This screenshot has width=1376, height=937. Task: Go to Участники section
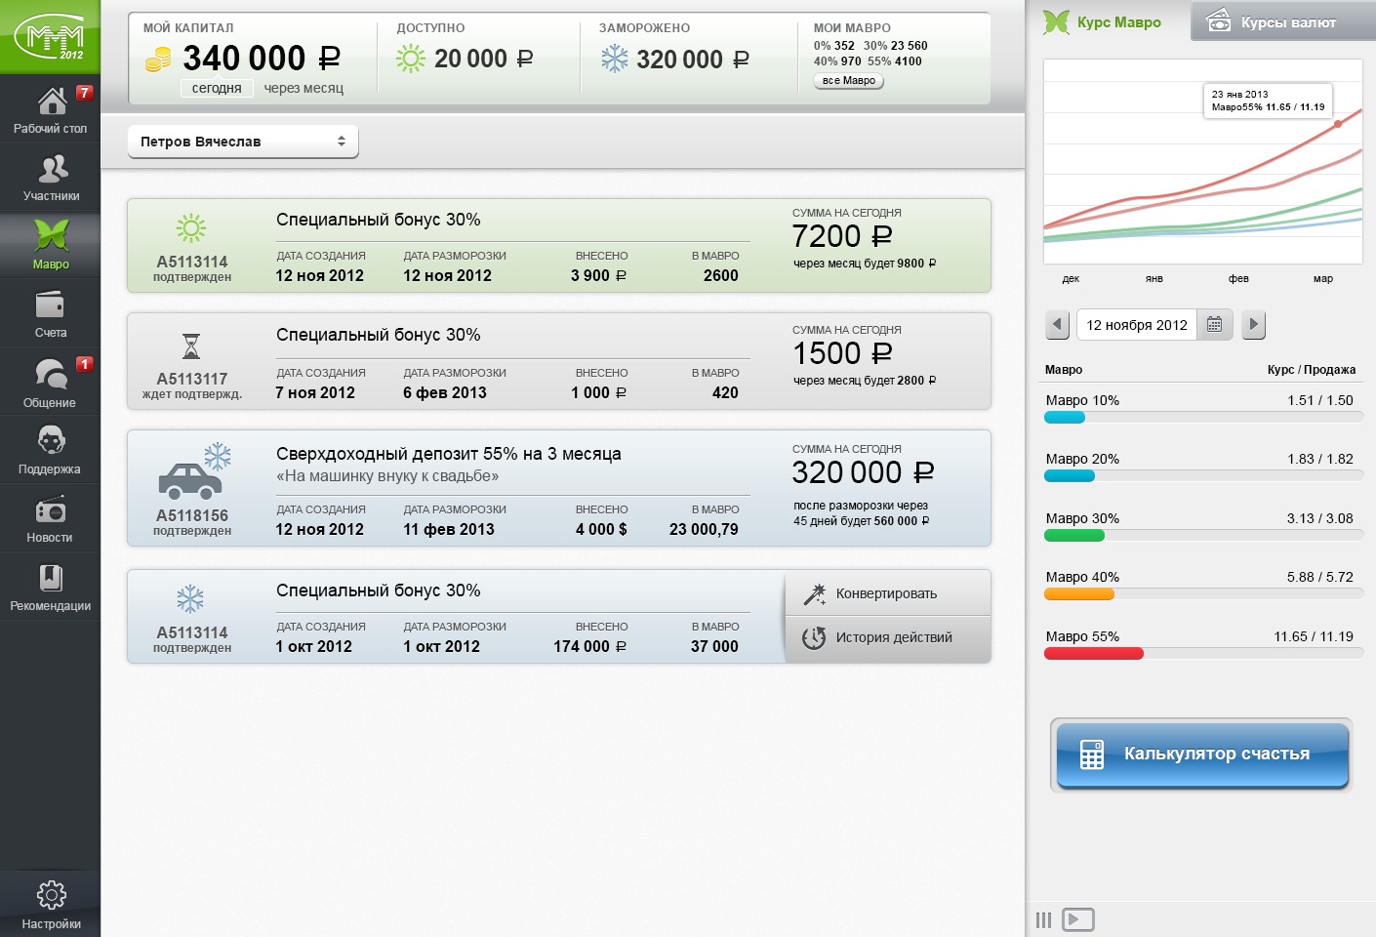50,178
